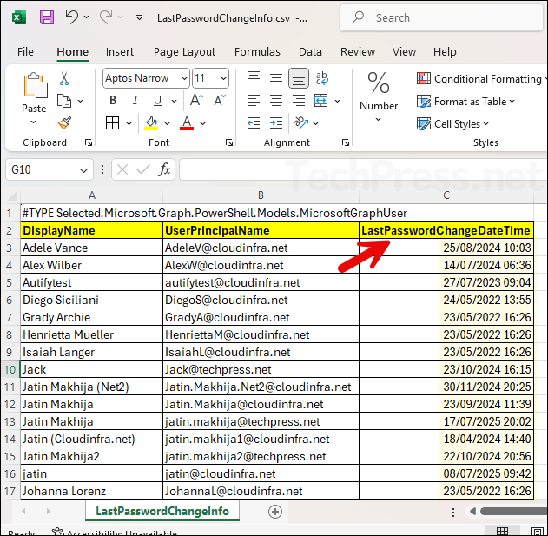
Task: Click the Undo arrow icon
Action: pyautogui.click(x=71, y=17)
